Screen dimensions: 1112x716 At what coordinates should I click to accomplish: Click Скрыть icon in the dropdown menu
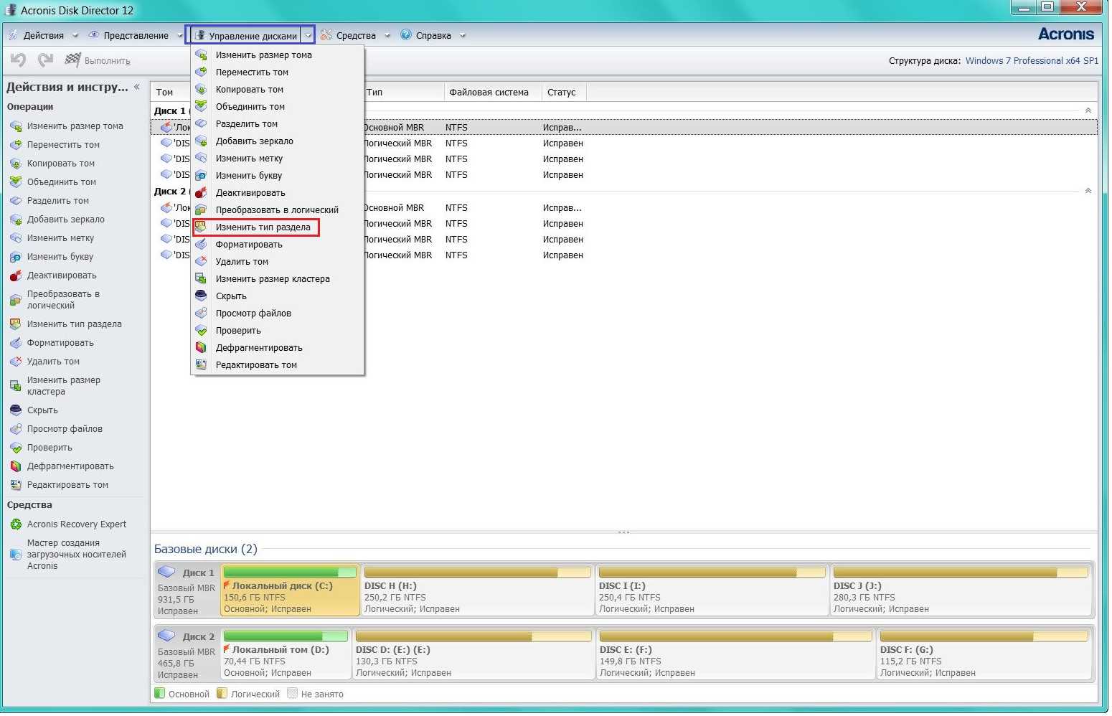[202, 296]
